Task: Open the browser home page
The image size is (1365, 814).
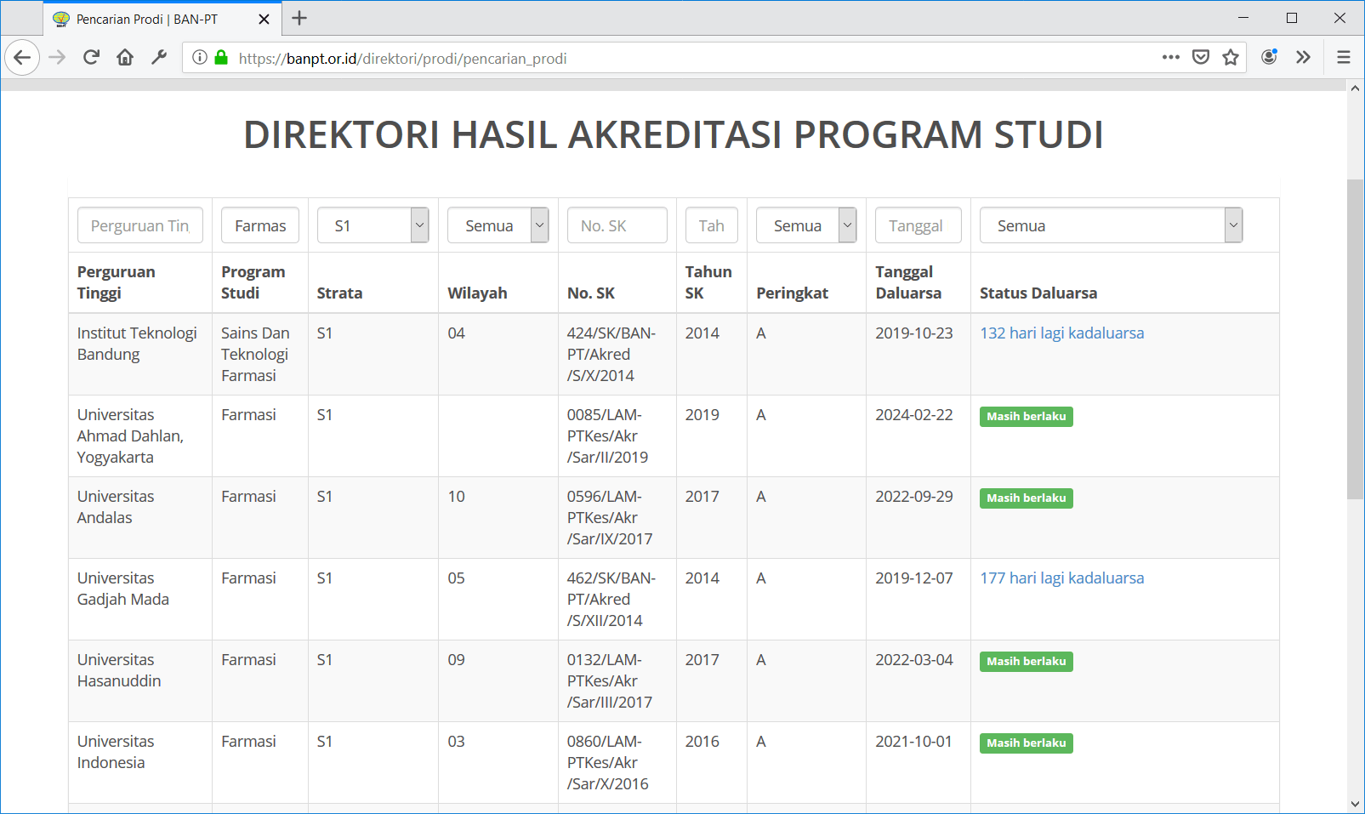Action: tap(125, 58)
